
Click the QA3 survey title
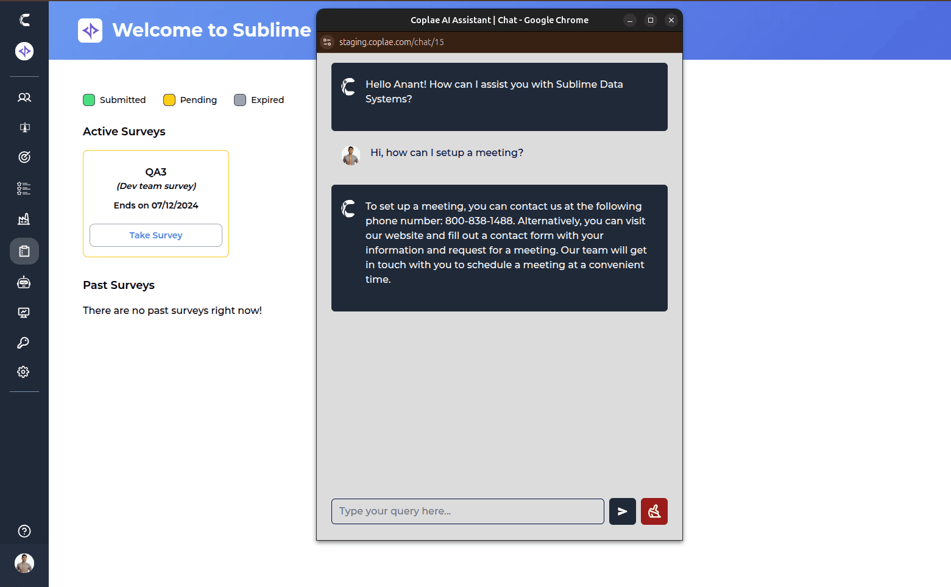156,172
